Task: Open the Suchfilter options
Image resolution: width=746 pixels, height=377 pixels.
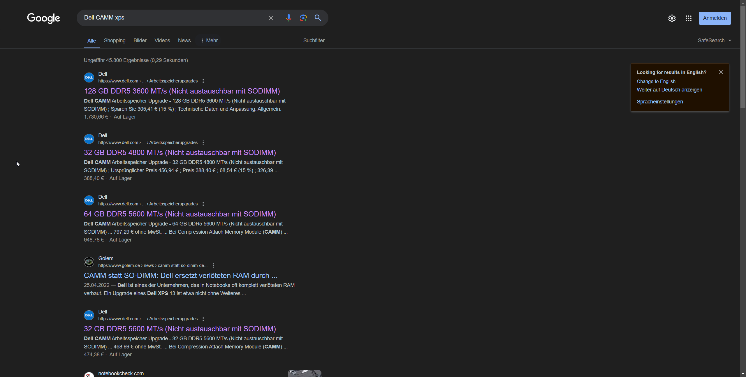Action: (314, 40)
